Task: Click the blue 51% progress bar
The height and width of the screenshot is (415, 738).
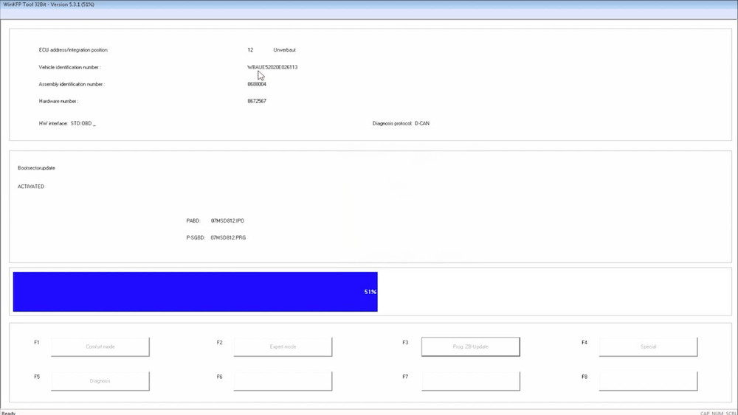Action: tap(196, 292)
